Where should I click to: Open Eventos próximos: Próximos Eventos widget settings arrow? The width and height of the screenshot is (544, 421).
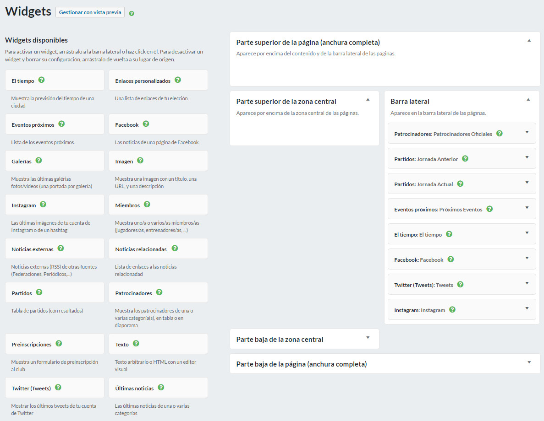pos(527,208)
